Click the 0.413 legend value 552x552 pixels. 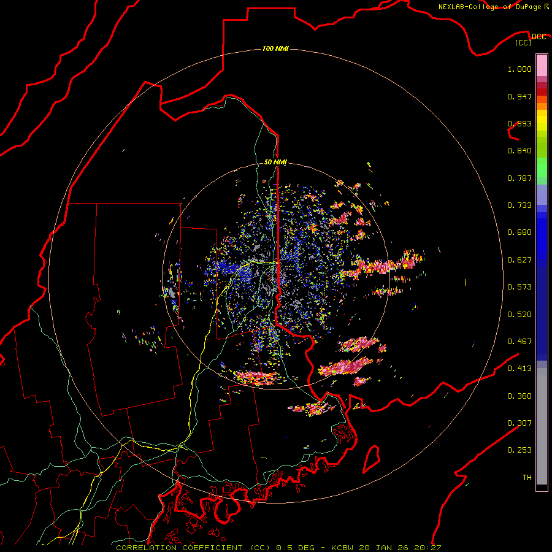tap(519, 369)
